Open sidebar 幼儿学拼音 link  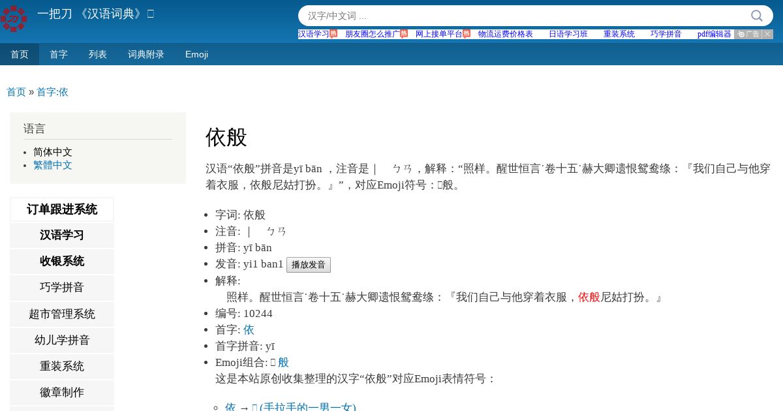(62, 340)
